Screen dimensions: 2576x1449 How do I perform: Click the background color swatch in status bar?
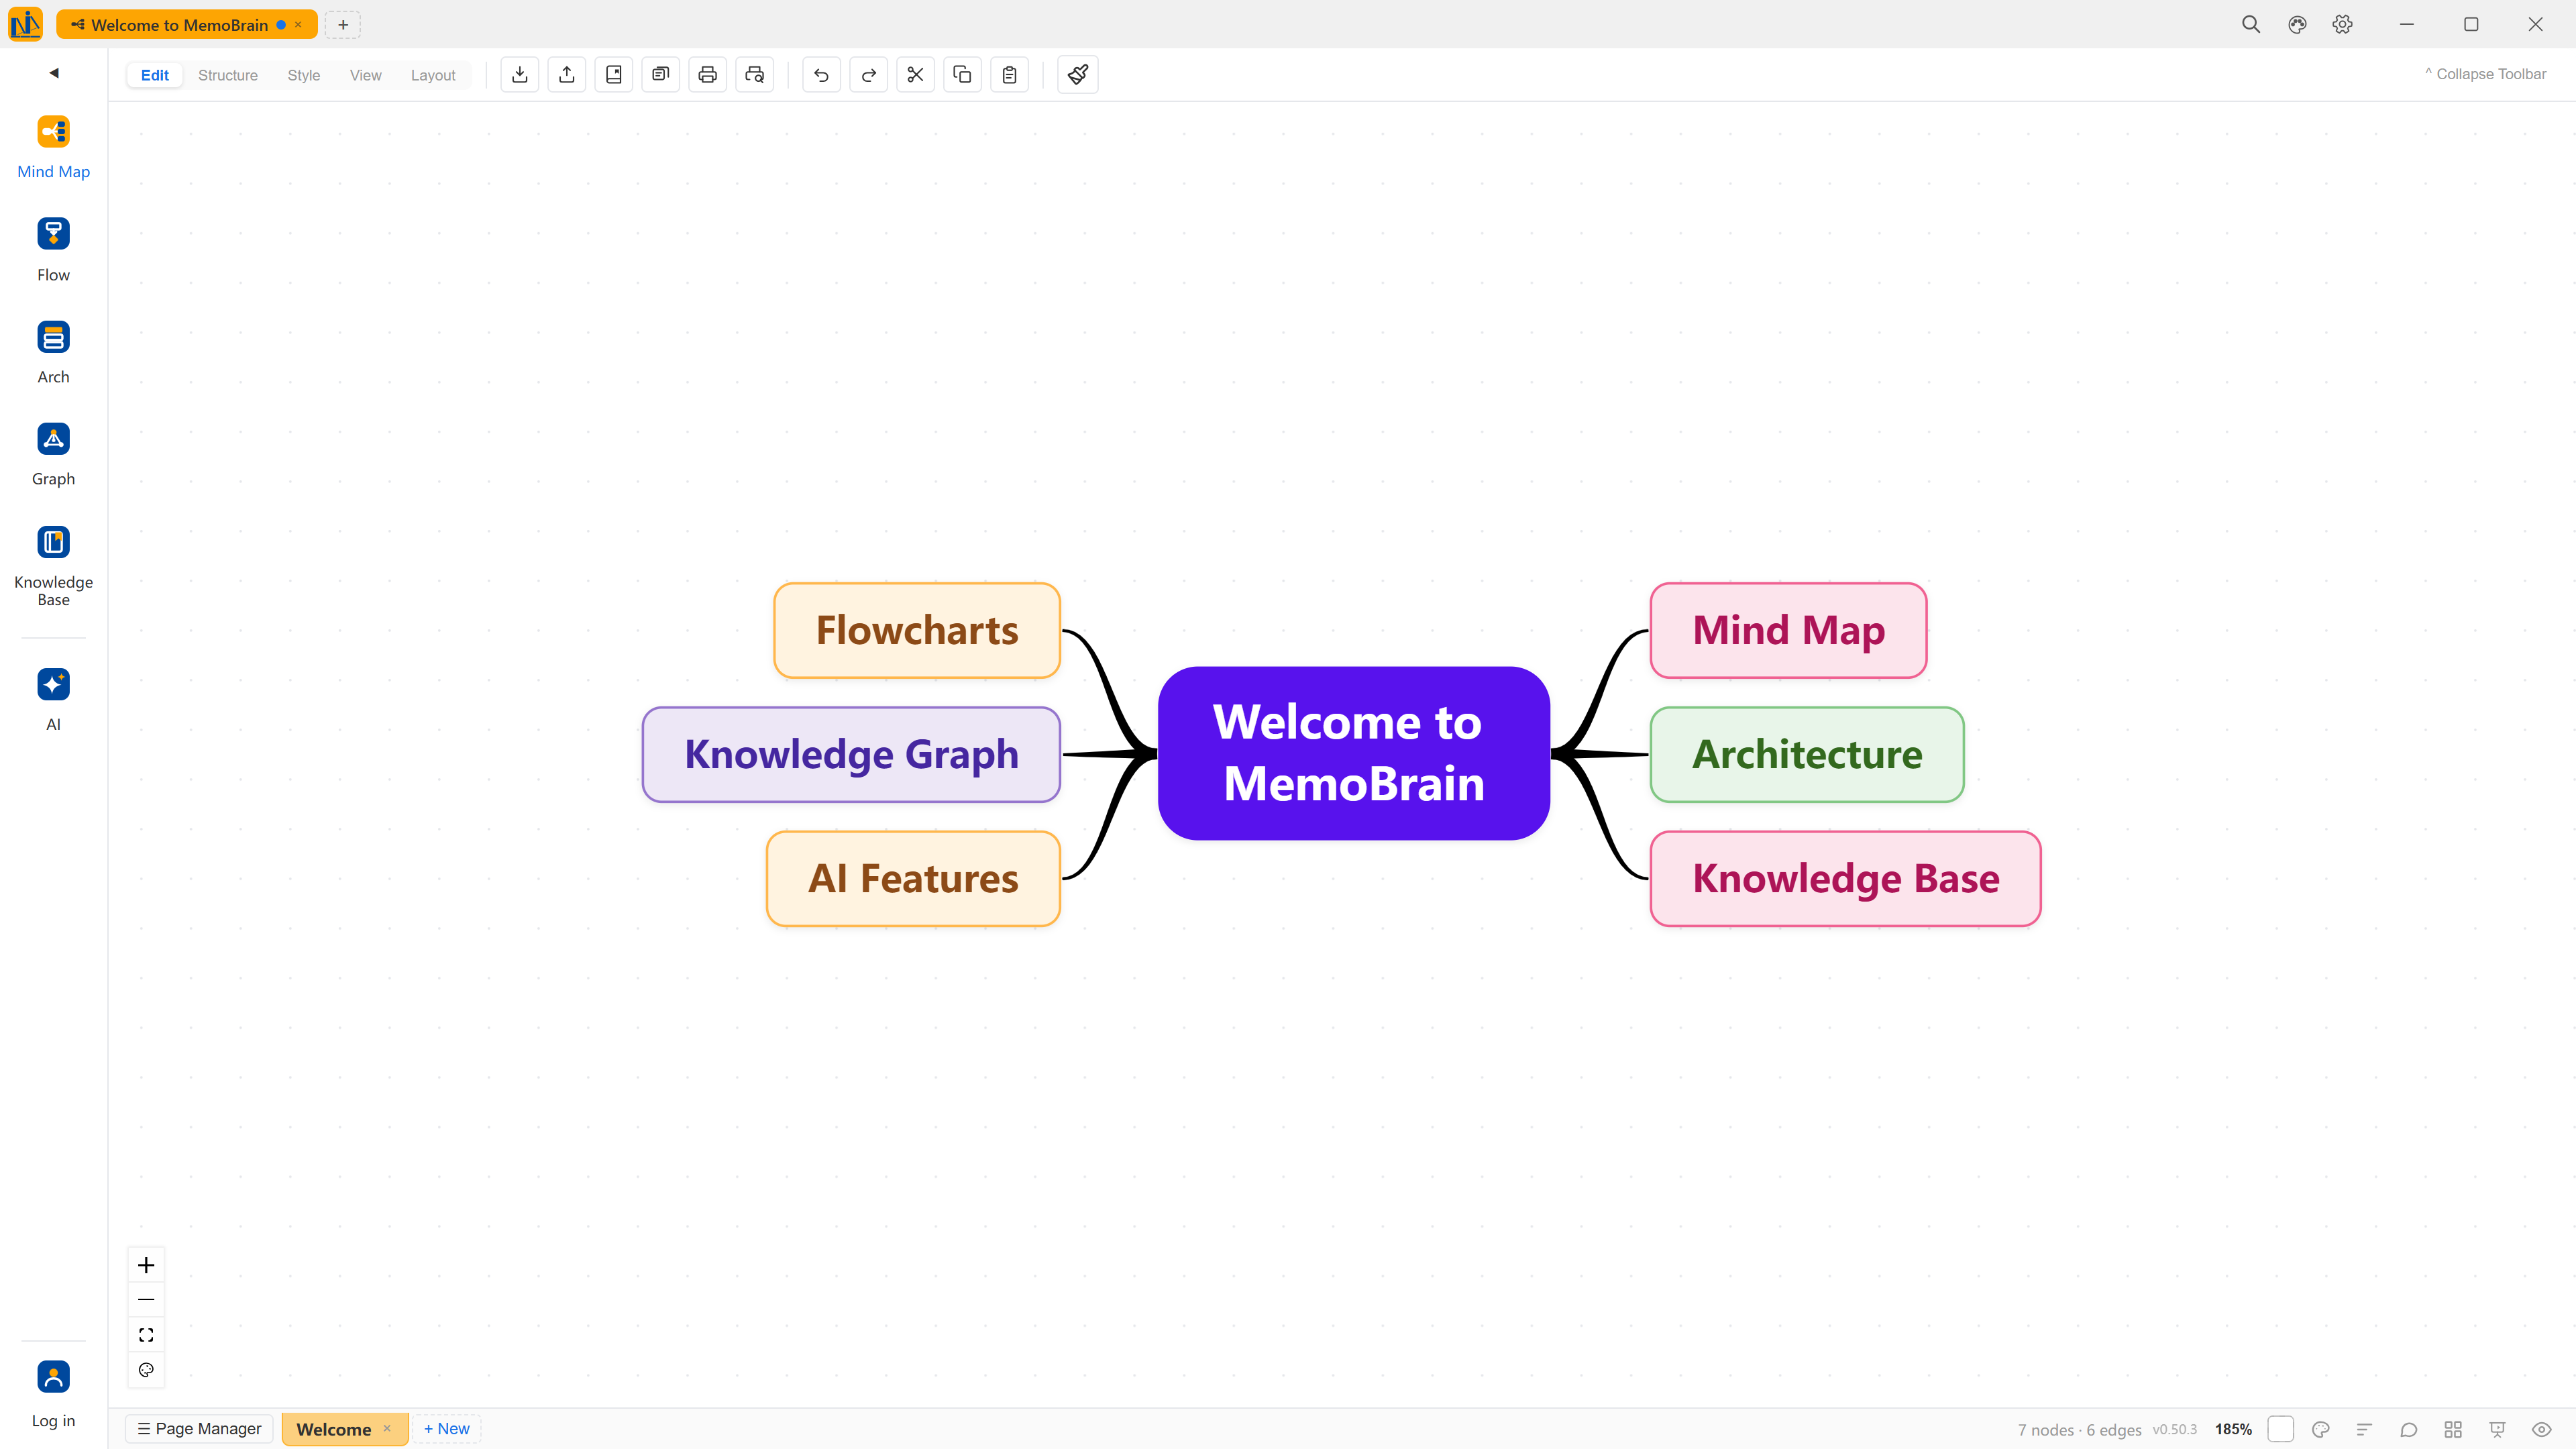[2281, 1429]
